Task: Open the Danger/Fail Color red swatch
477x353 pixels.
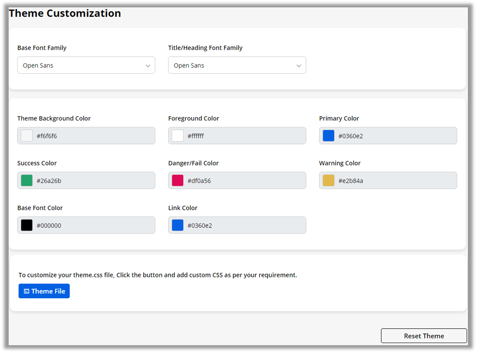Action: [178, 180]
